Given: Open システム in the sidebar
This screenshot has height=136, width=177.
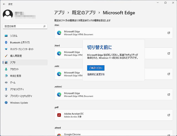Looking at the screenshot, I should 25,36.
